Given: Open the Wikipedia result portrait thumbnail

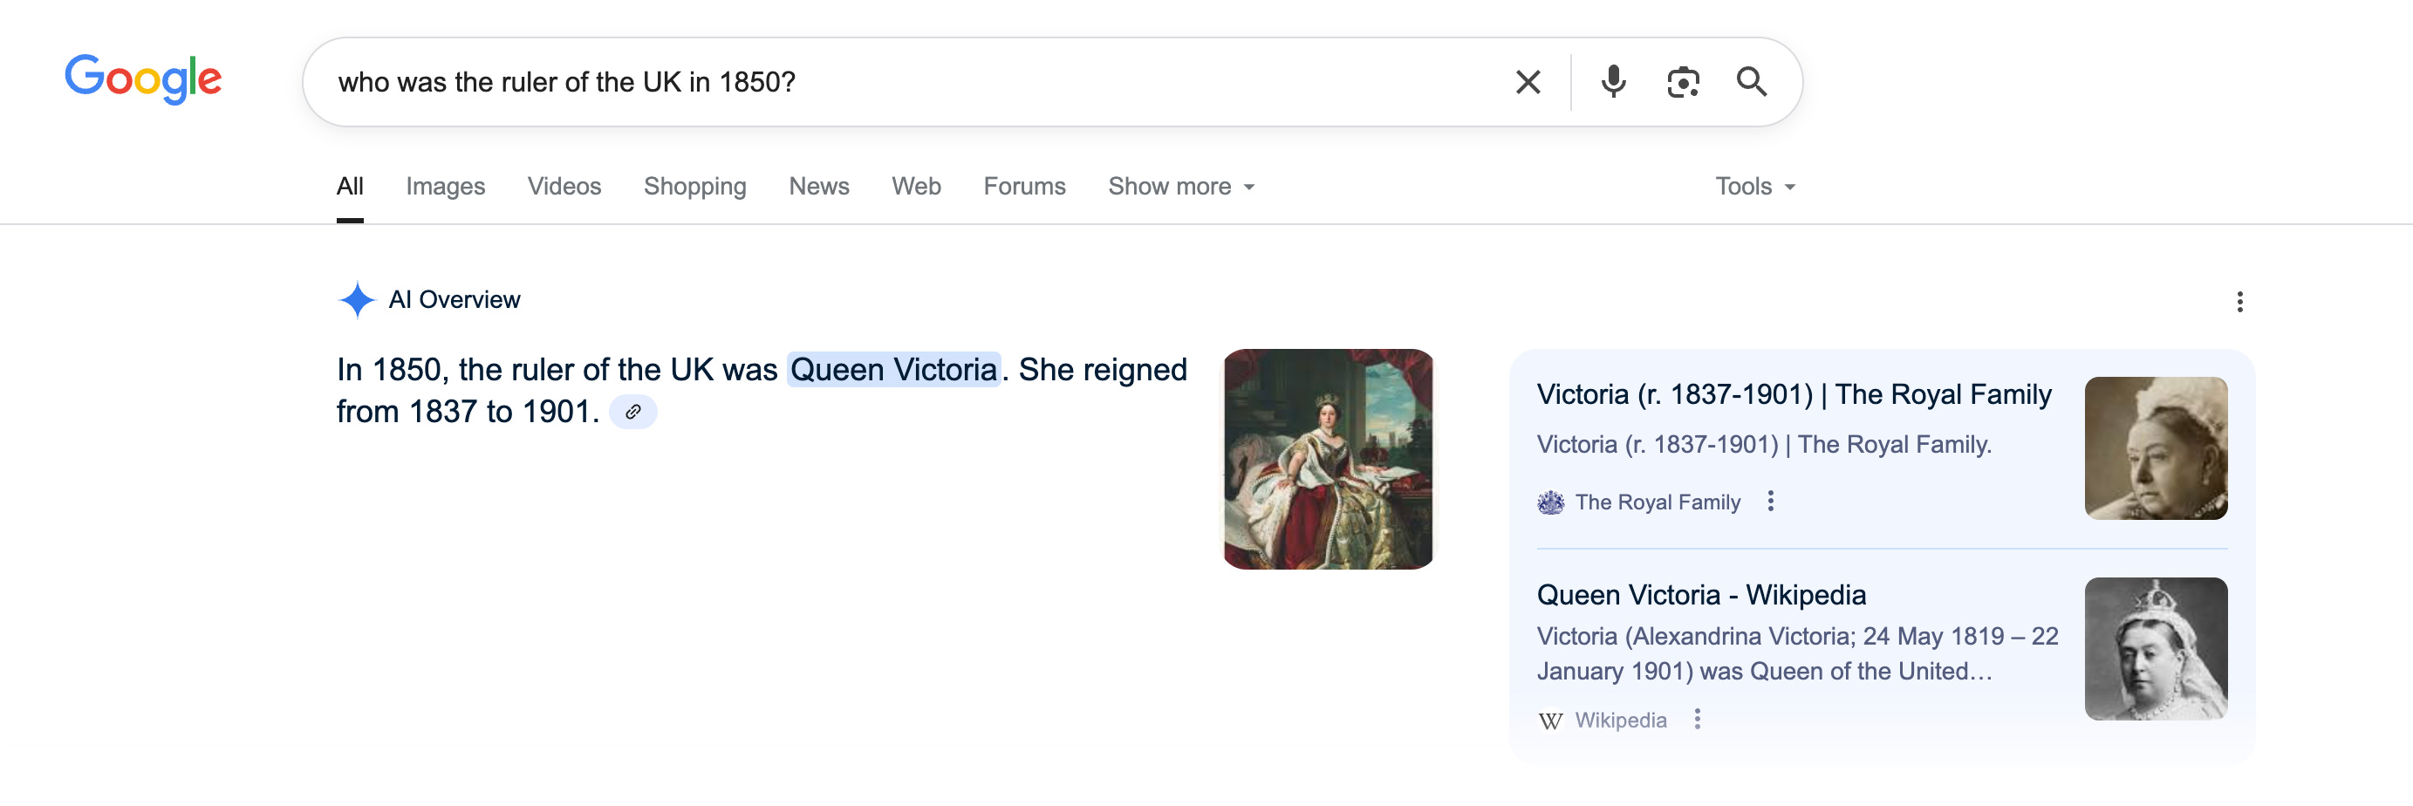Looking at the screenshot, I should click(x=2156, y=649).
